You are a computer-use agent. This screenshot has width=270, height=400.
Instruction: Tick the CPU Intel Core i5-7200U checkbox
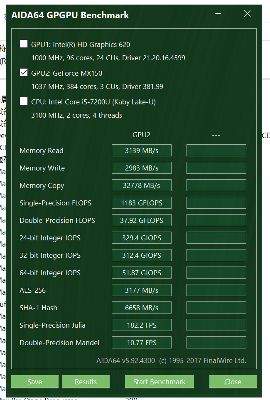pyautogui.click(x=24, y=101)
